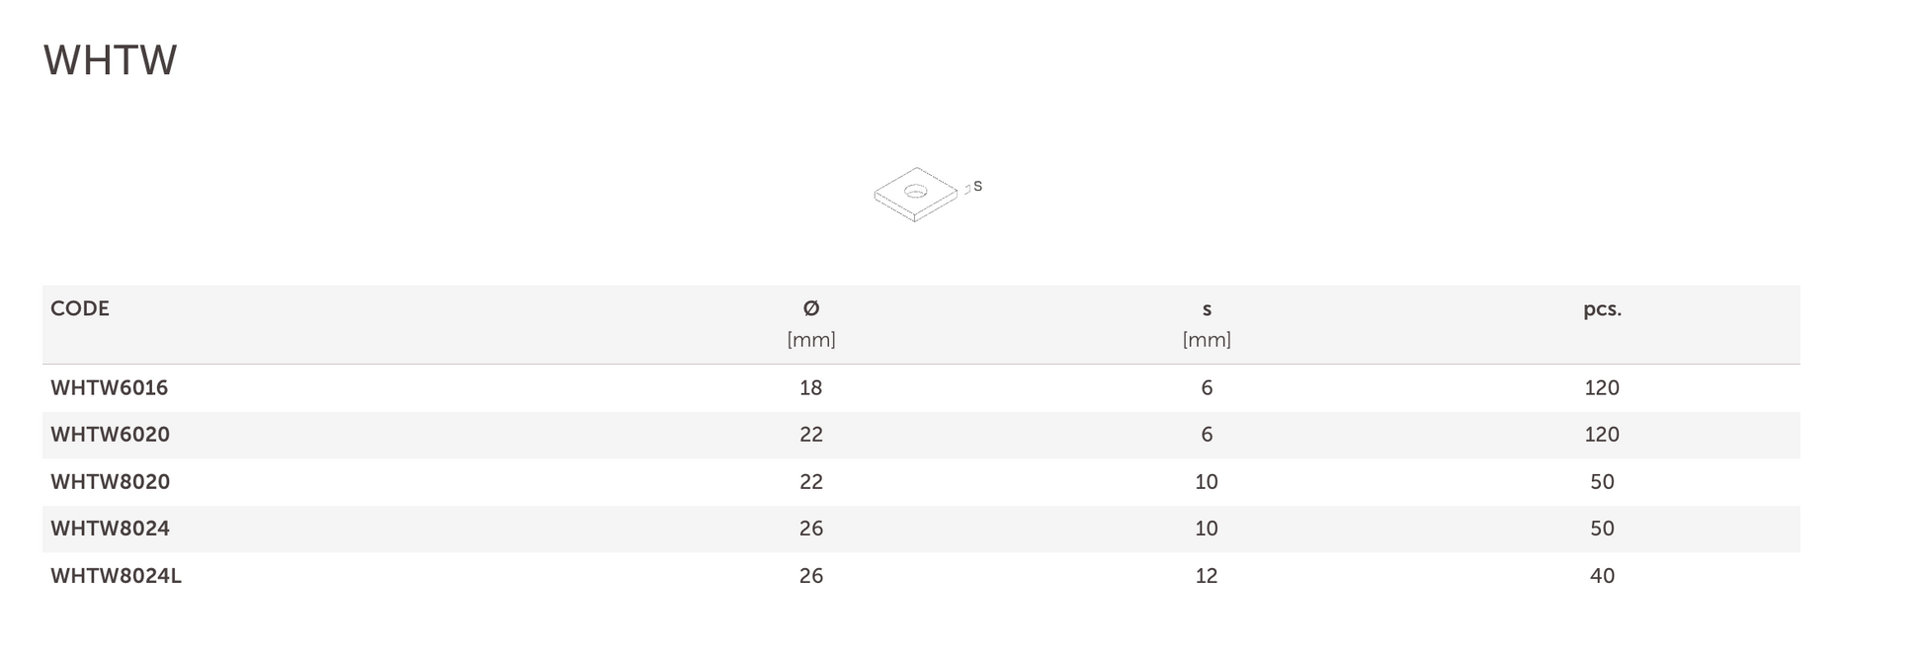
Task: Select product code WHTW8024L
Action: tap(117, 576)
